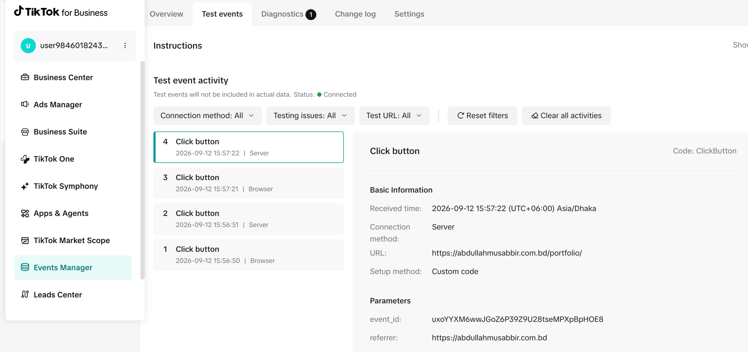The image size is (748, 352).
Task: Open the account three-dot options menu
Action: pos(125,46)
